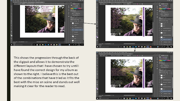Select the Eyedropper tool in upper-right Photoshop window
This screenshot has width=180, height=101.
[x=97, y=12]
